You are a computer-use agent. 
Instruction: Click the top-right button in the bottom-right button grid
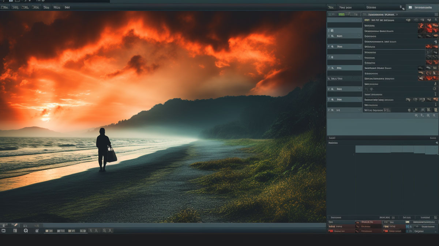(x=424, y=222)
